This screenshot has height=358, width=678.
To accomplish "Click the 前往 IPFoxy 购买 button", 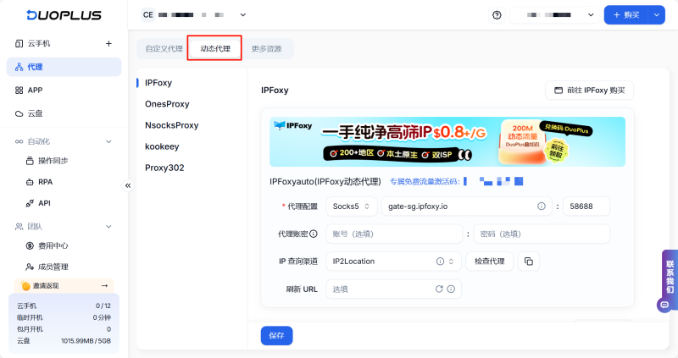I will 589,90.
